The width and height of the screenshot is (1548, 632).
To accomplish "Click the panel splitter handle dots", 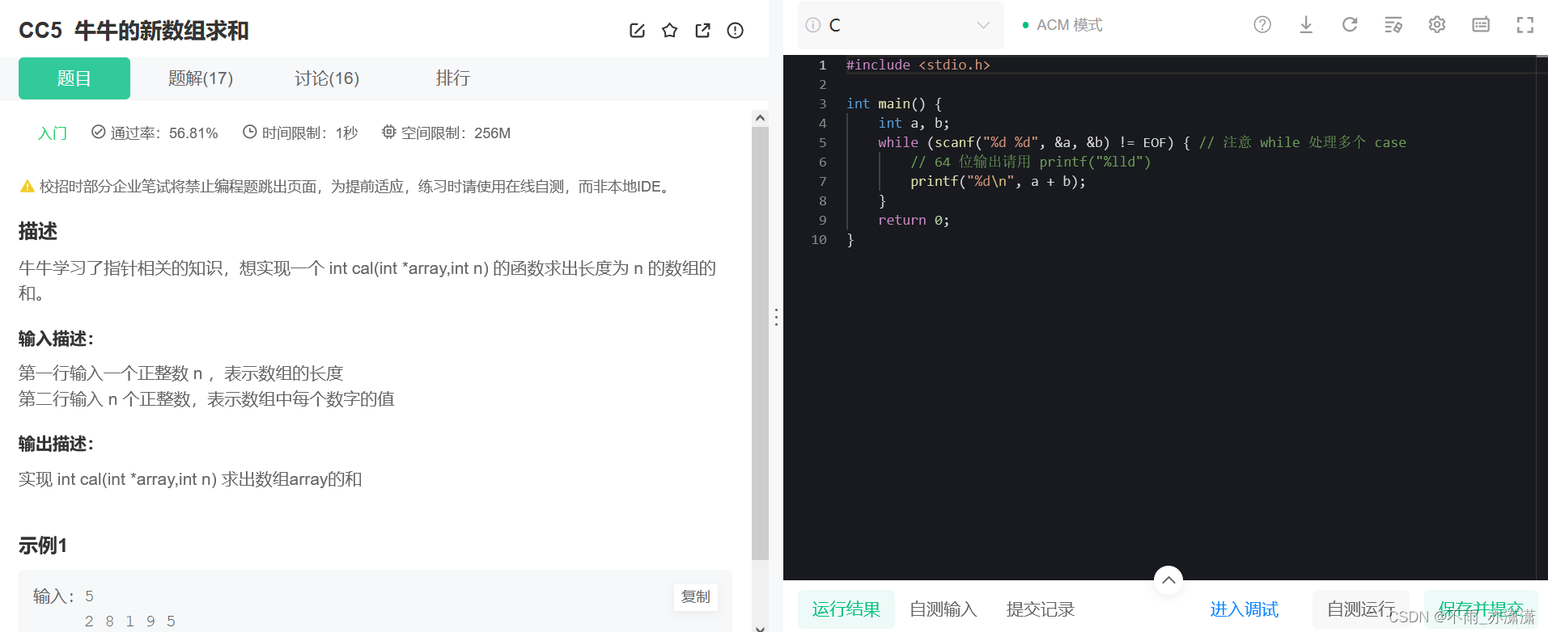I will pos(776,317).
